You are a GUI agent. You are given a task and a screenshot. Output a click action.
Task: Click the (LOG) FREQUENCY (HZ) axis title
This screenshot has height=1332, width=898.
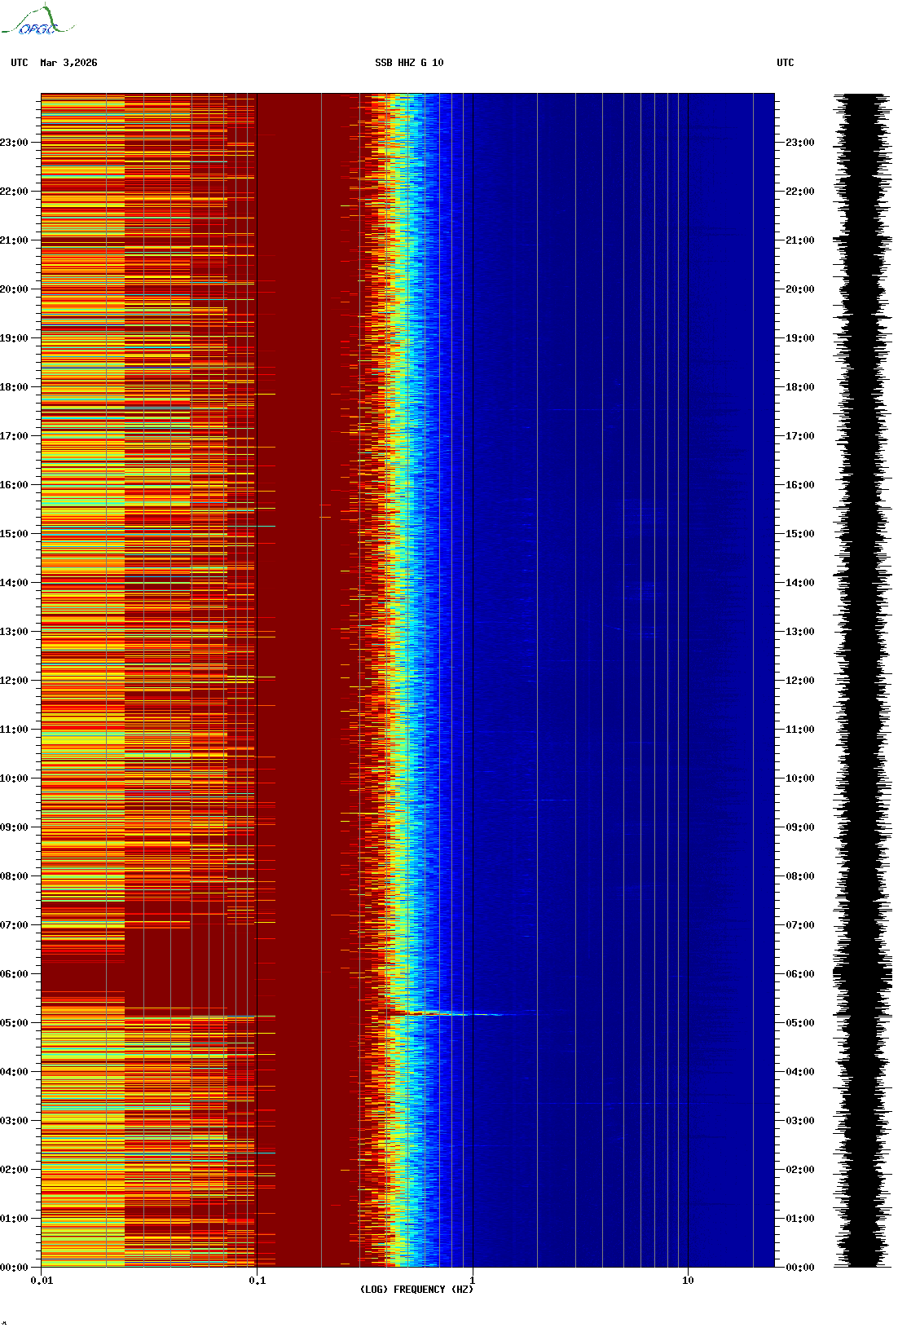pyautogui.click(x=416, y=1290)
